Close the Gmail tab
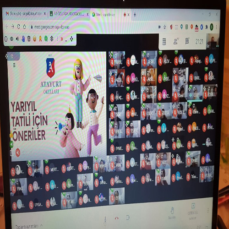Viewport: 229px width, 229px height. 45,14
